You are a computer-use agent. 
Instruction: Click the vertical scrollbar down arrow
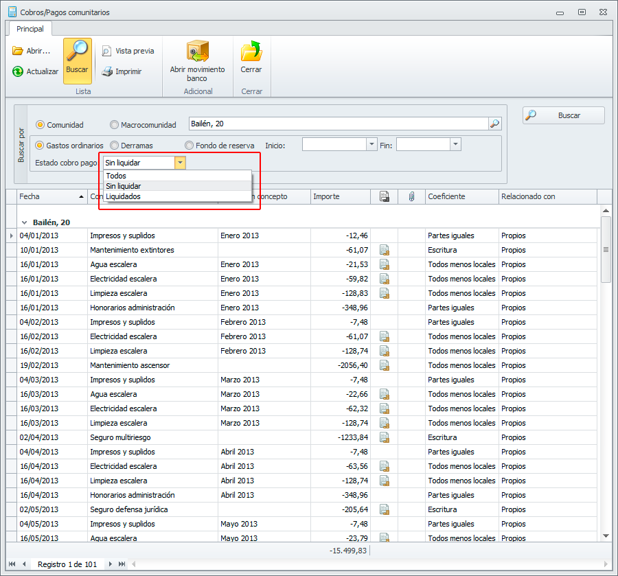(606, 535)
